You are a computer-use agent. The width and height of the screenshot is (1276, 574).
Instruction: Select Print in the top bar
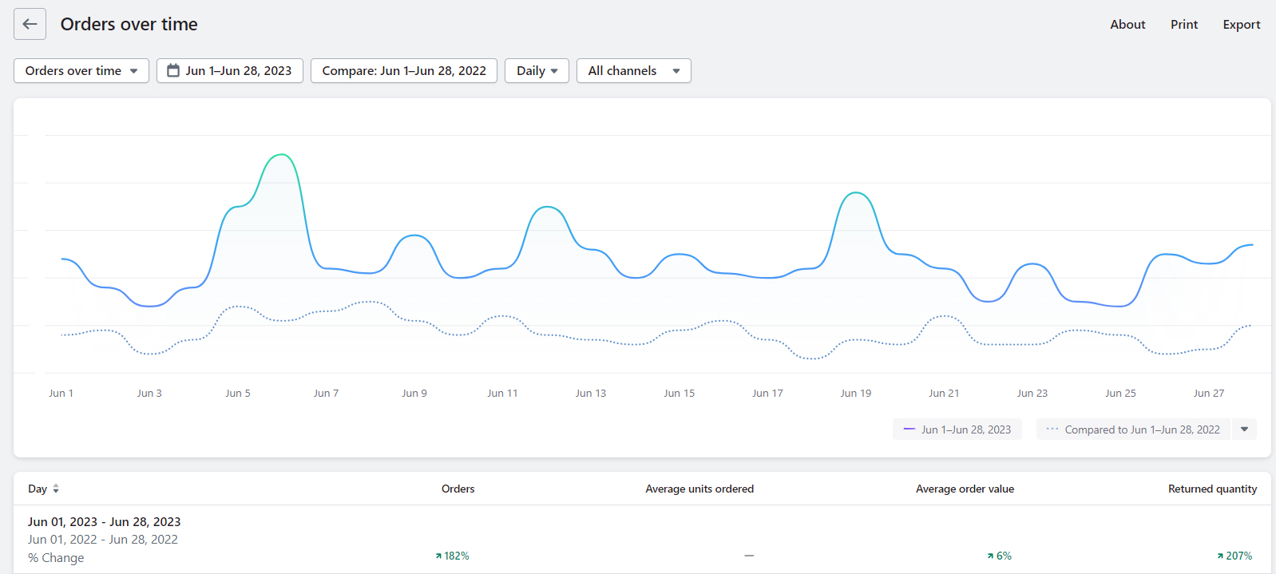tap(1184, 25)
